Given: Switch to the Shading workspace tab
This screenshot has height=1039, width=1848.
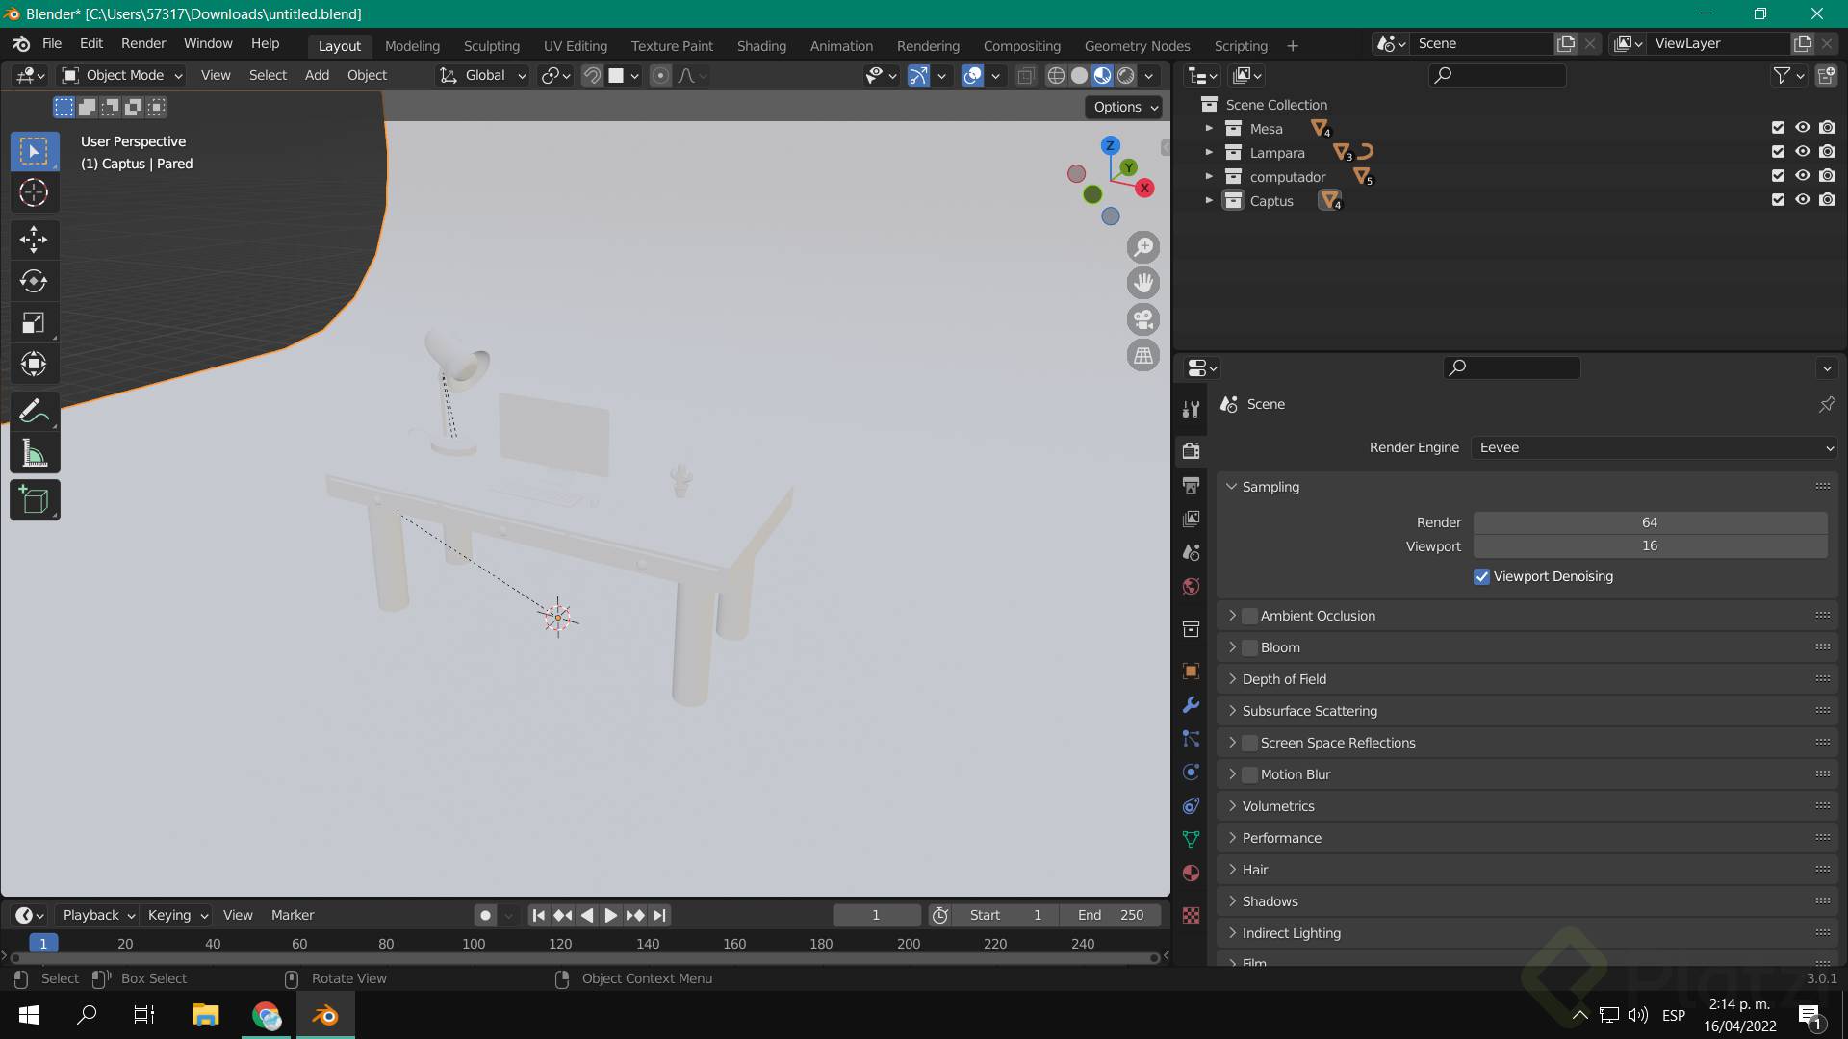Looking at the screenshot, I should pyautogui.click(x=760, y=46).
